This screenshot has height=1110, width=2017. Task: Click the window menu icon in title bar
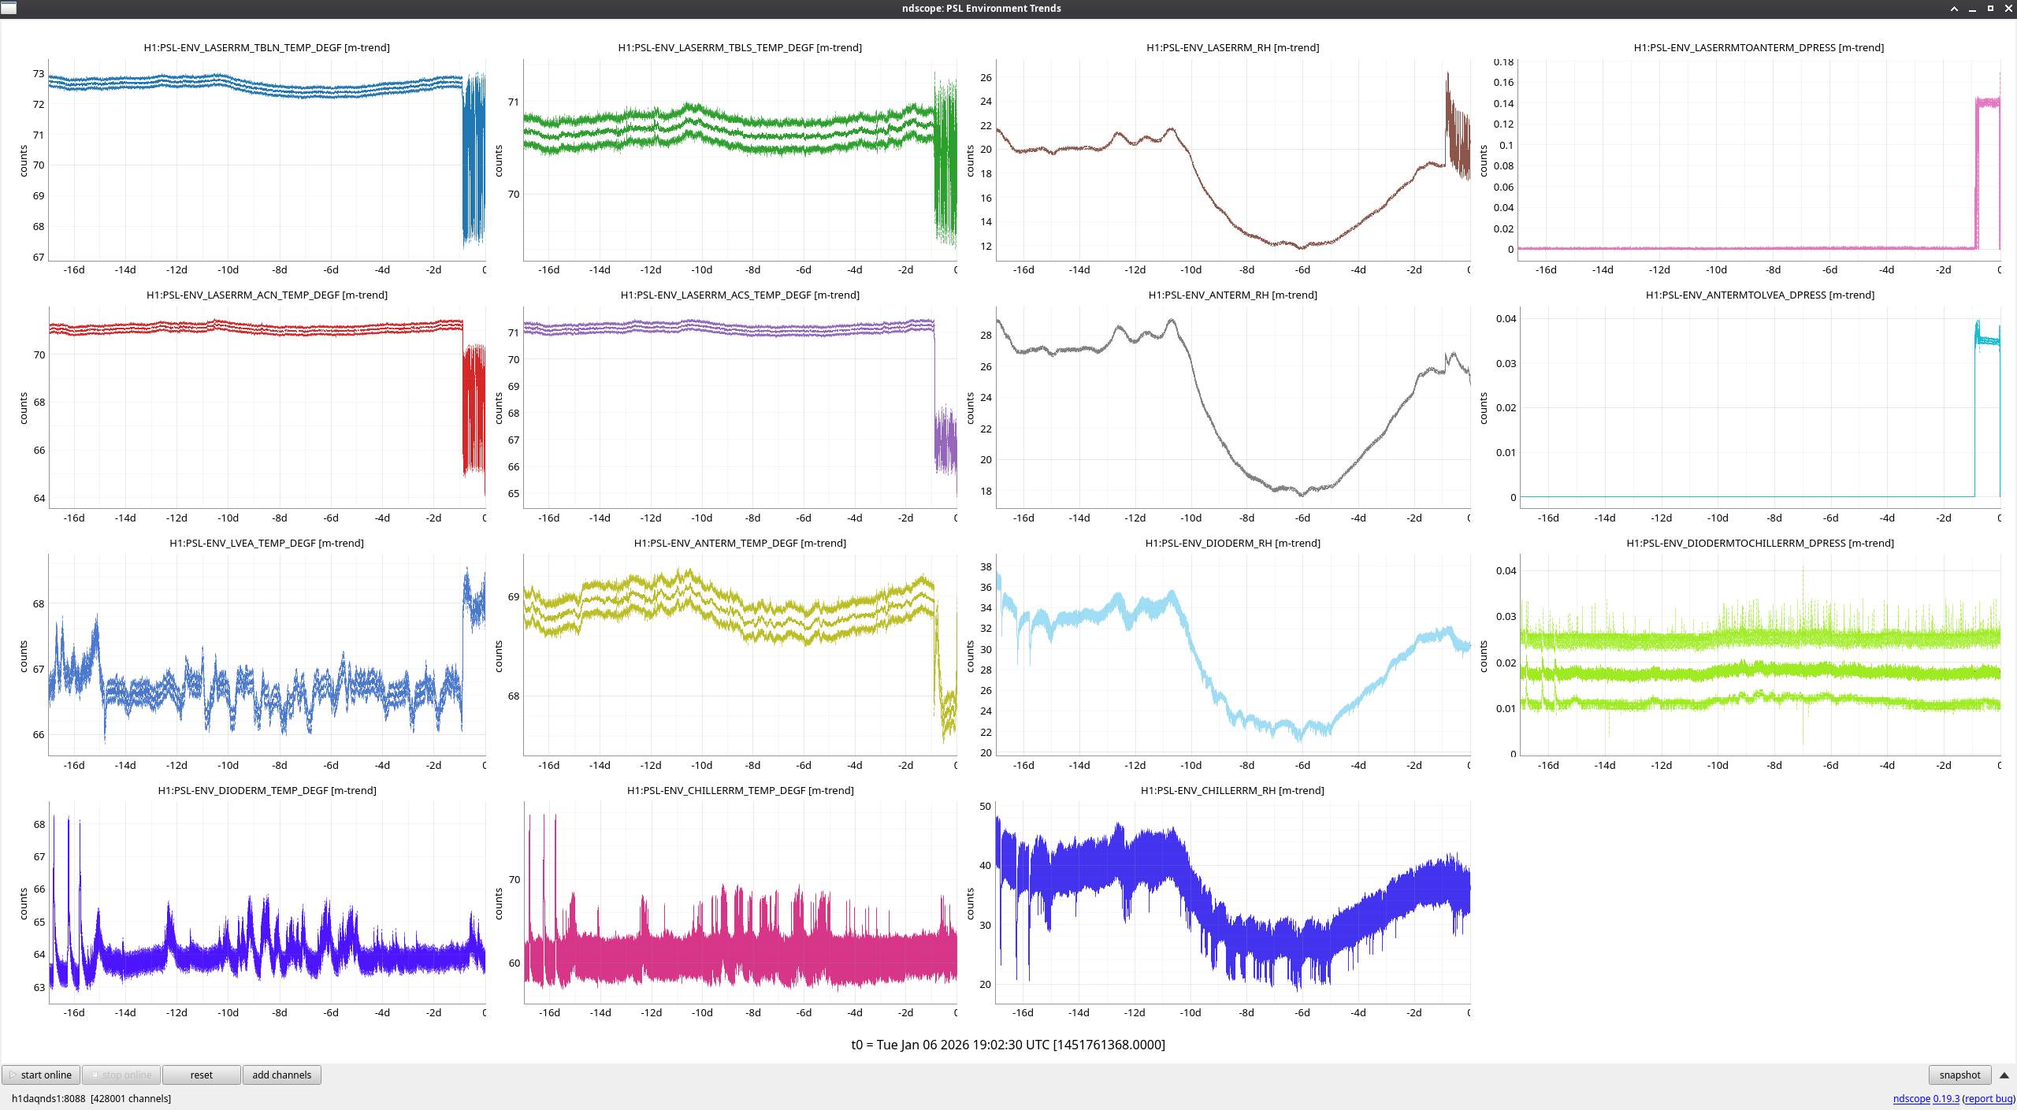point(9,8)
